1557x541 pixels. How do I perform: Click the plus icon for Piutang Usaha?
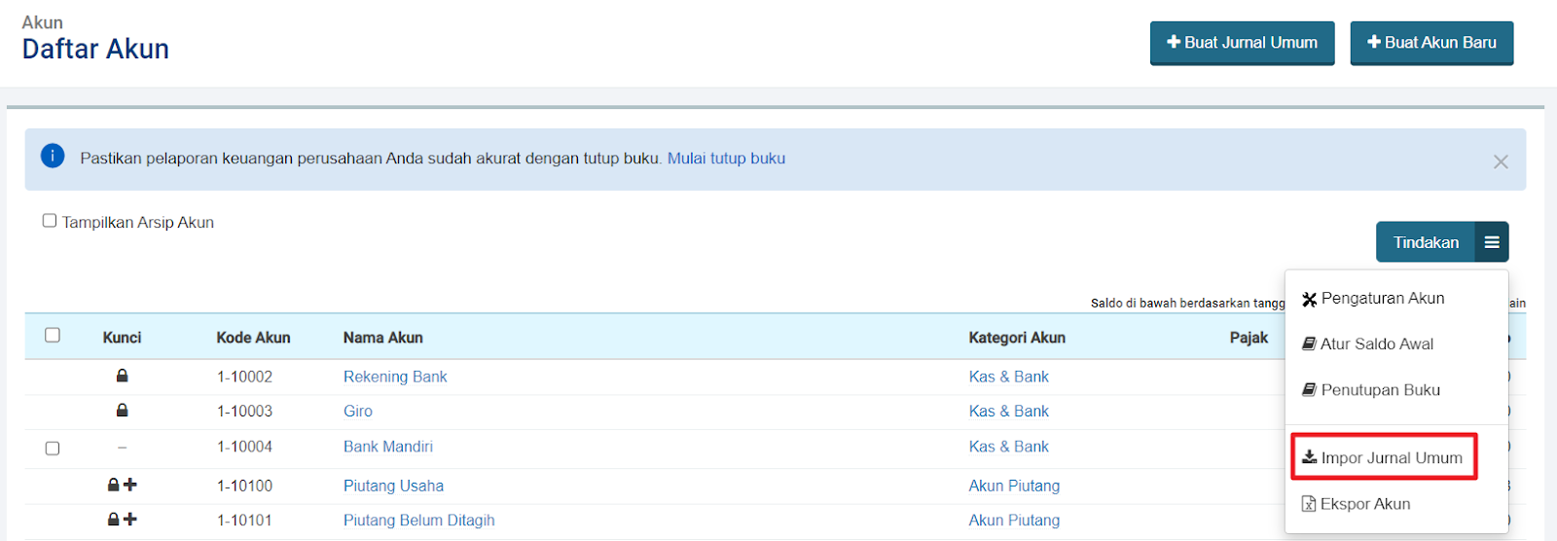pos(130,485)
